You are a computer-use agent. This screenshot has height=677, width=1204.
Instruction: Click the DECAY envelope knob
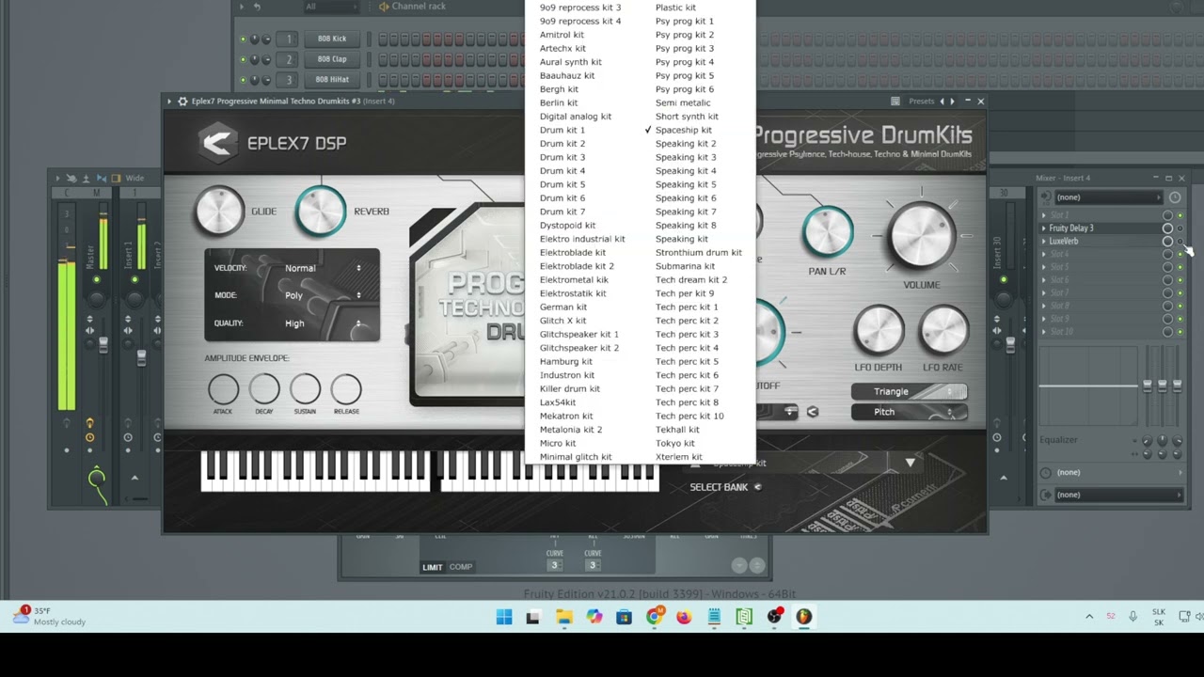pyautogui.click(x=264, y=389)
